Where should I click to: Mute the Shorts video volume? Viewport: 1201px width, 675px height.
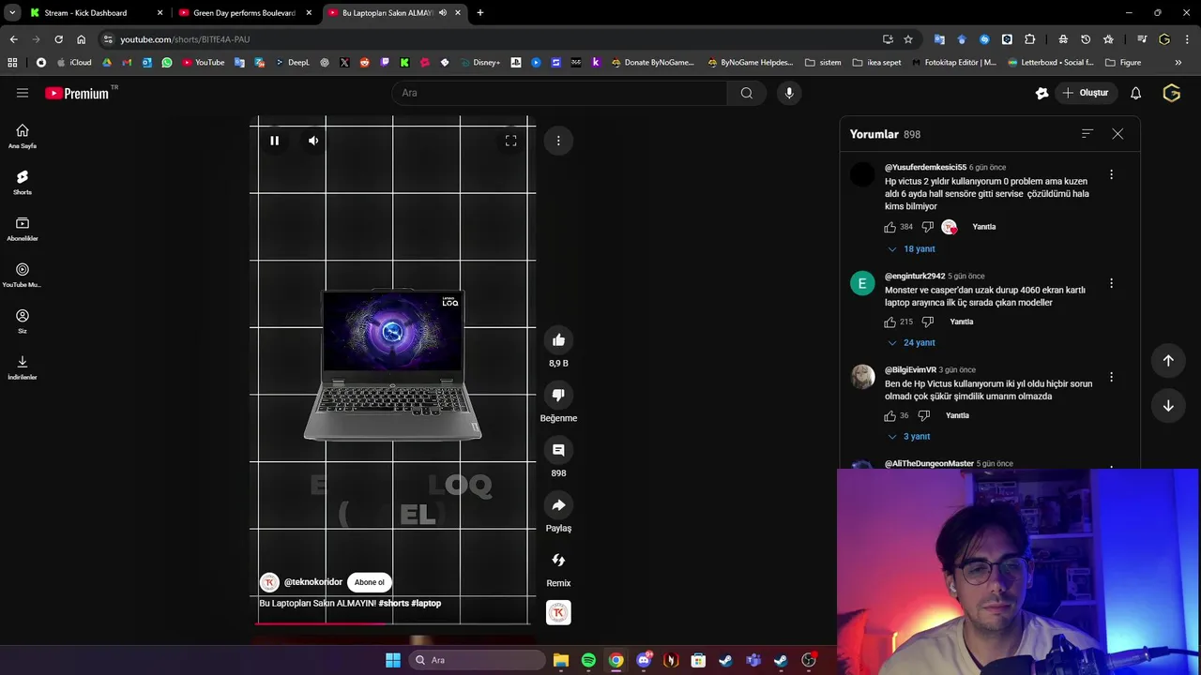pyautogui.click(x=313, y=141)
